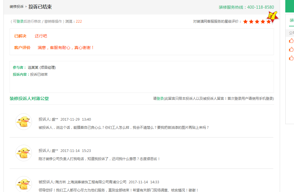Viewport: 294px width, 192px height.
Task: Click the 装修投诉人对薄公堂 section heading
Action: point(29,99)
